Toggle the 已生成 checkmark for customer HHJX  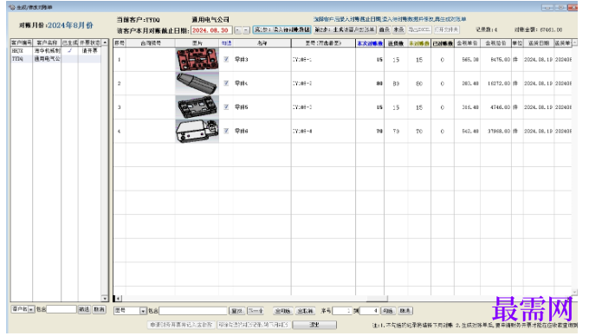tap(70, 50)
